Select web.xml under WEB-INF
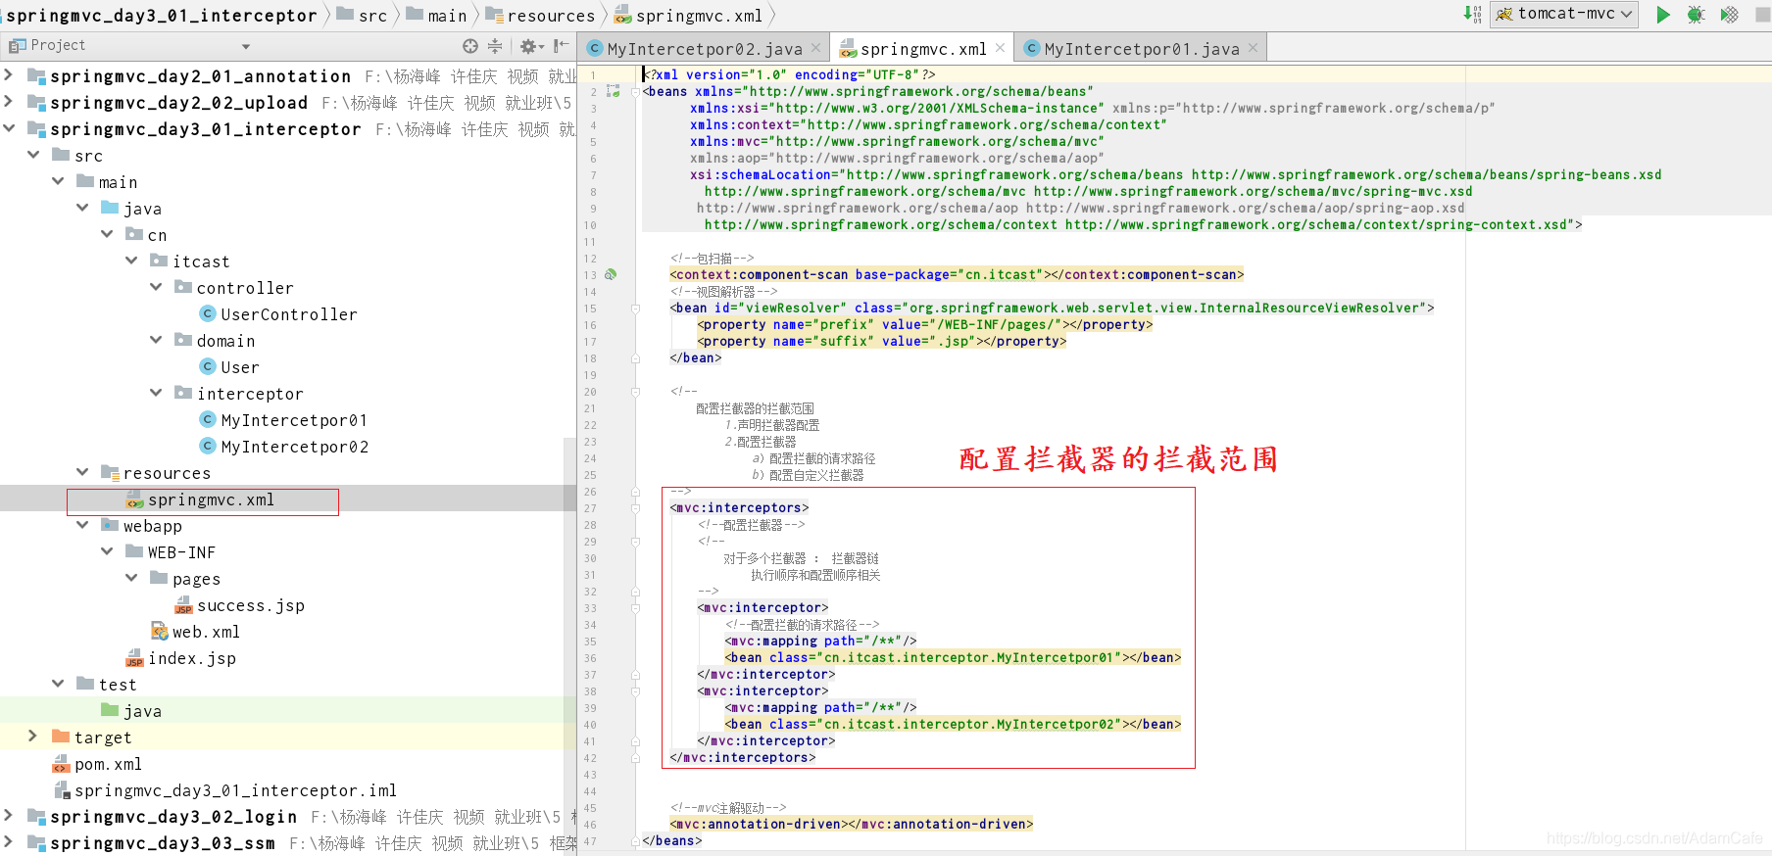The width and height of the screenshot is (1772, 856). coord(206,633)
